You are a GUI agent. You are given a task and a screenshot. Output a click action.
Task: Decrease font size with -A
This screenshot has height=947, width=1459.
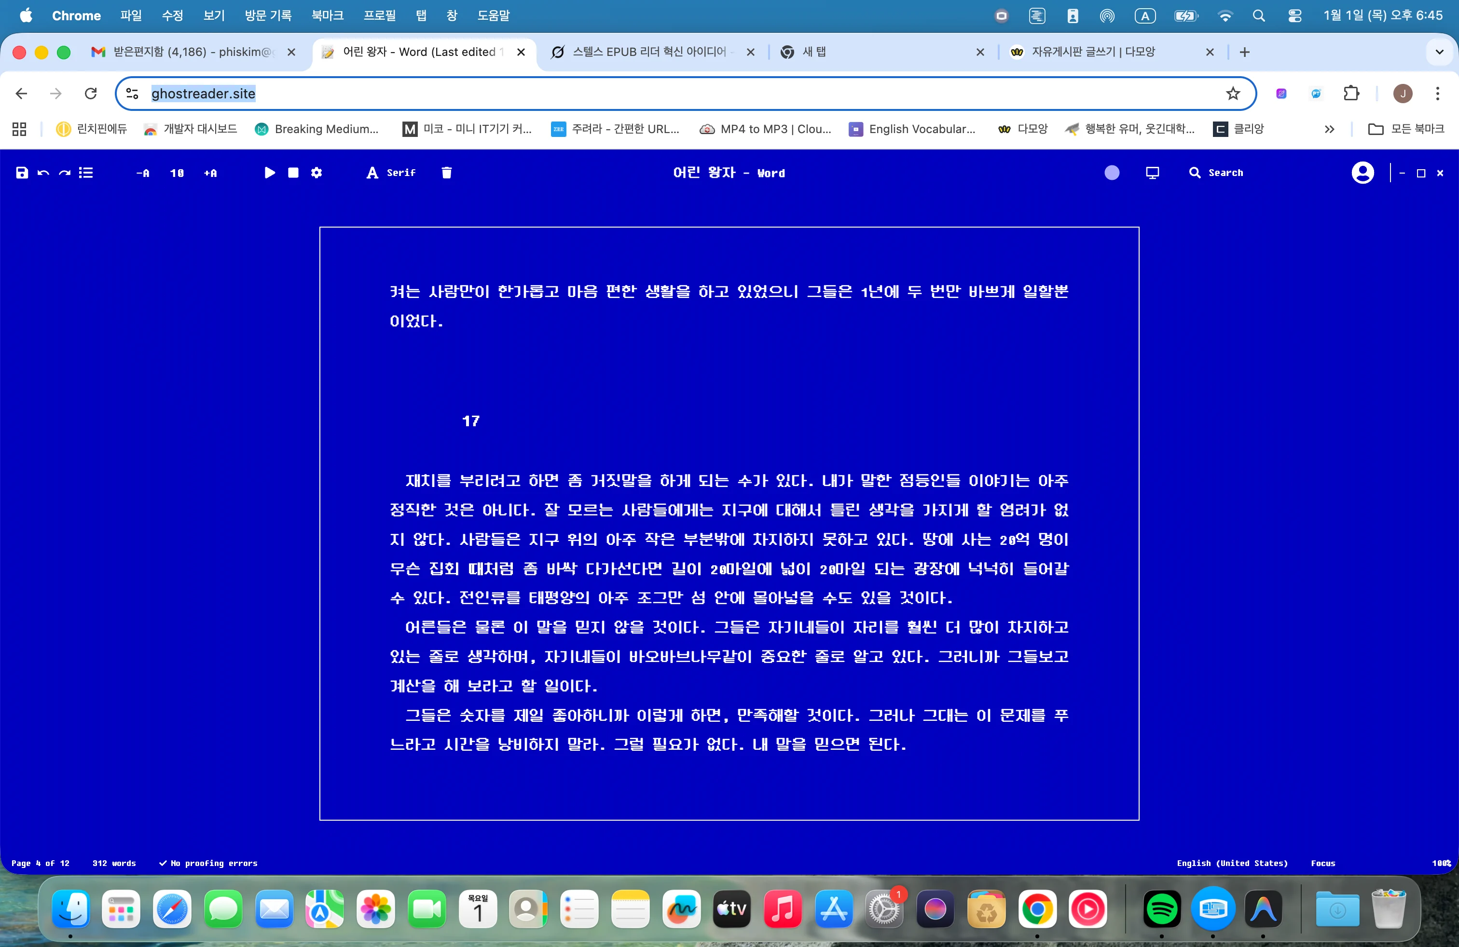pos(143,174)
